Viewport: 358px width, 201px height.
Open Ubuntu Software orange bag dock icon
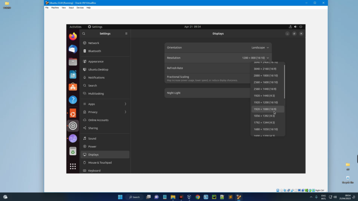pos(73,87)
